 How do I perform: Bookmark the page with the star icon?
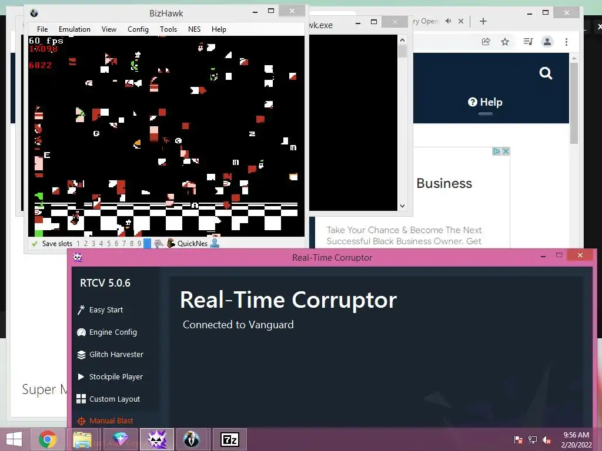tap(505, 42)
